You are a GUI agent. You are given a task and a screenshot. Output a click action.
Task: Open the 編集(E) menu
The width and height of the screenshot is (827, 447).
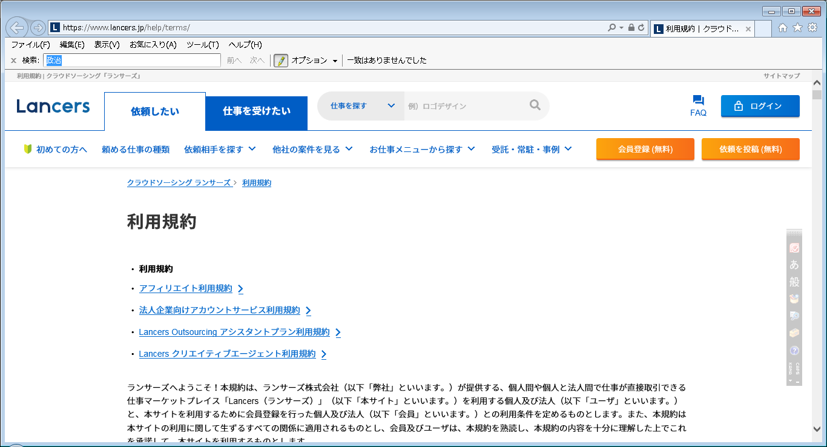tap(72, 45)
